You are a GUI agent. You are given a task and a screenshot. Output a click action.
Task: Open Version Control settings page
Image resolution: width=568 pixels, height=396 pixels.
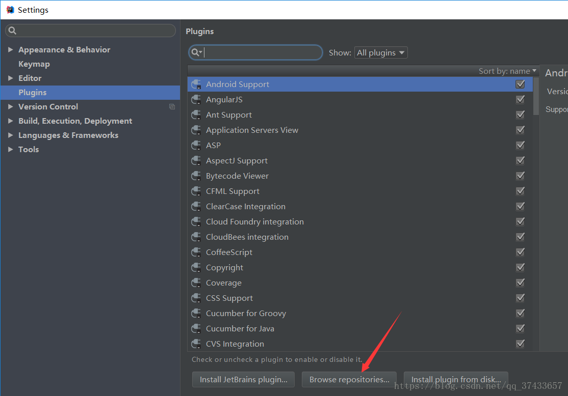48,107
